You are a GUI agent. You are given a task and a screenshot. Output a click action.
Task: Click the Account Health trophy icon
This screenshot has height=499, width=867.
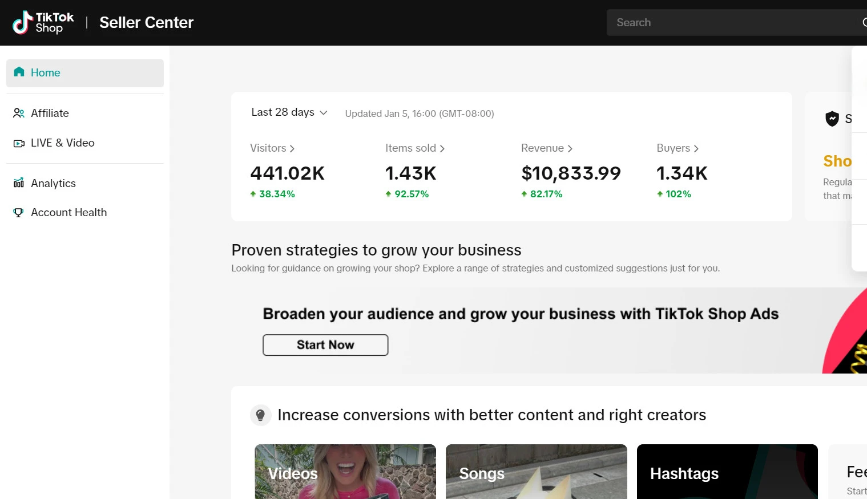tap(19, 212)
